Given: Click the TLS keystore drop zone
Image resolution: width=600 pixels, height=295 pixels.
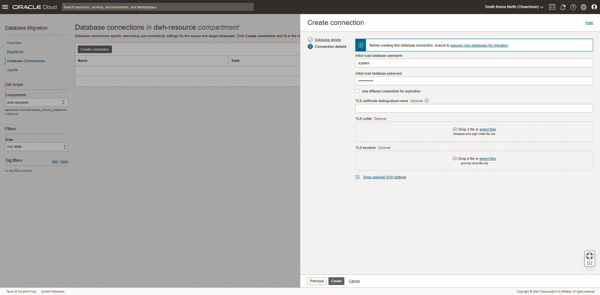Looking at the screenshot, I should point(474,161).
